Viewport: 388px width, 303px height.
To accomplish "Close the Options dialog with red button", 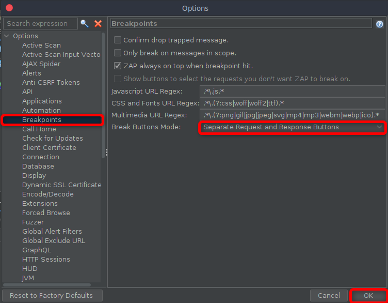I will 9,8.
